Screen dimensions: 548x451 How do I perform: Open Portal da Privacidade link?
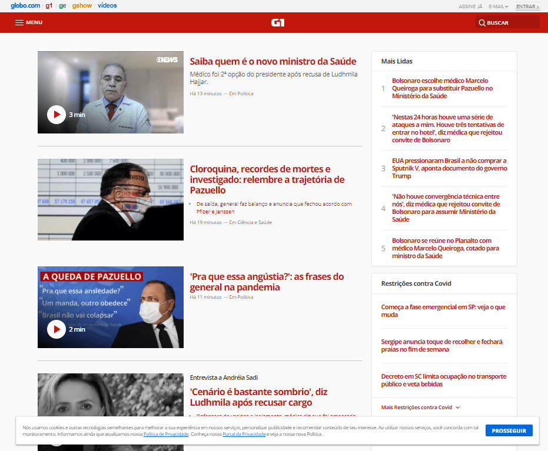coord(244,435)
